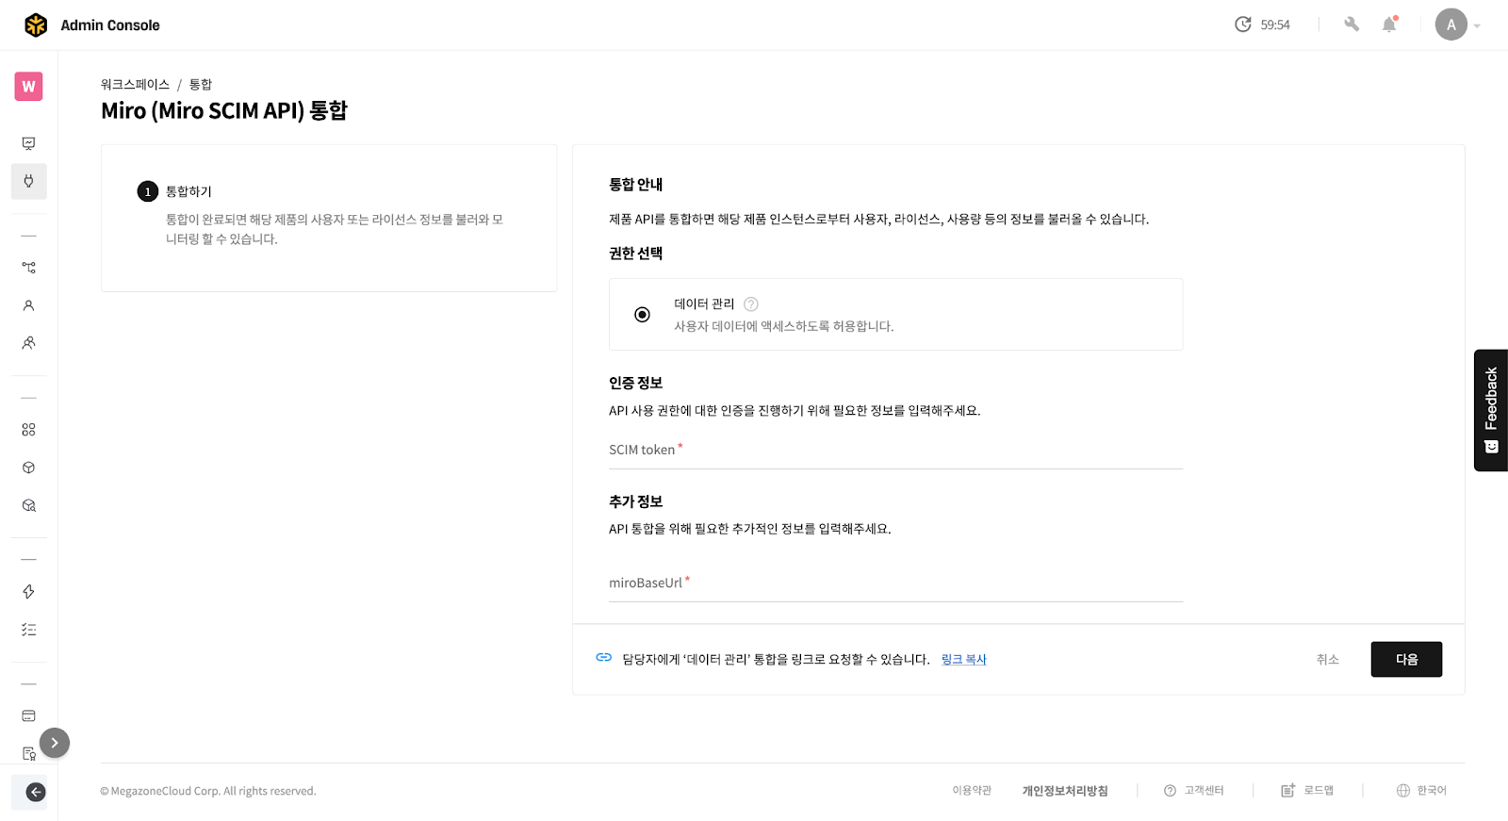Click the session timer refresh icon

[x=1243, y=25]
